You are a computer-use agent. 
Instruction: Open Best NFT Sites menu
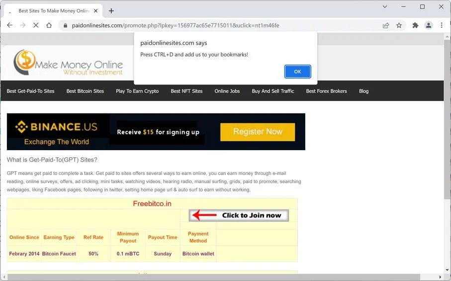pyautogui.click(x=186, y=91)
